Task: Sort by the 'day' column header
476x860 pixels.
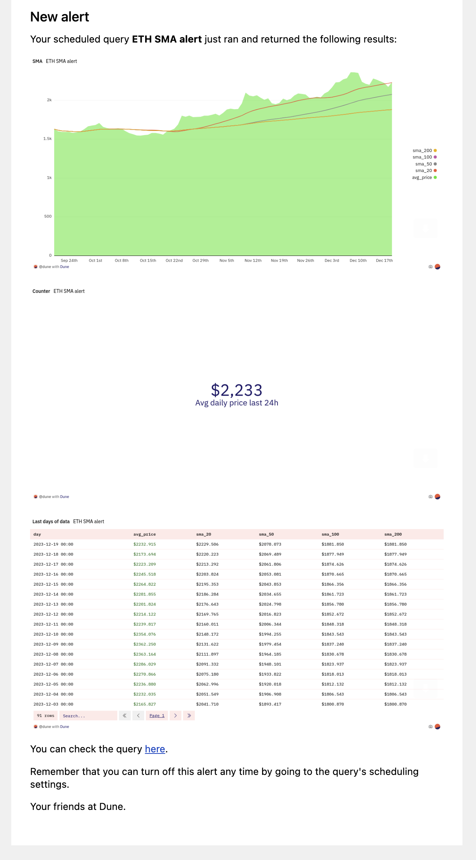Action: click(37, 534)
